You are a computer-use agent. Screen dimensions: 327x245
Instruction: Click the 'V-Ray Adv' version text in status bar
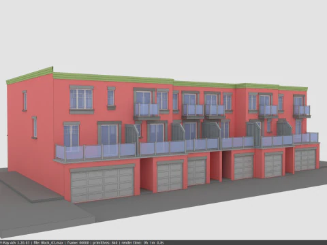pyautogui.click(x=15, y=243)
